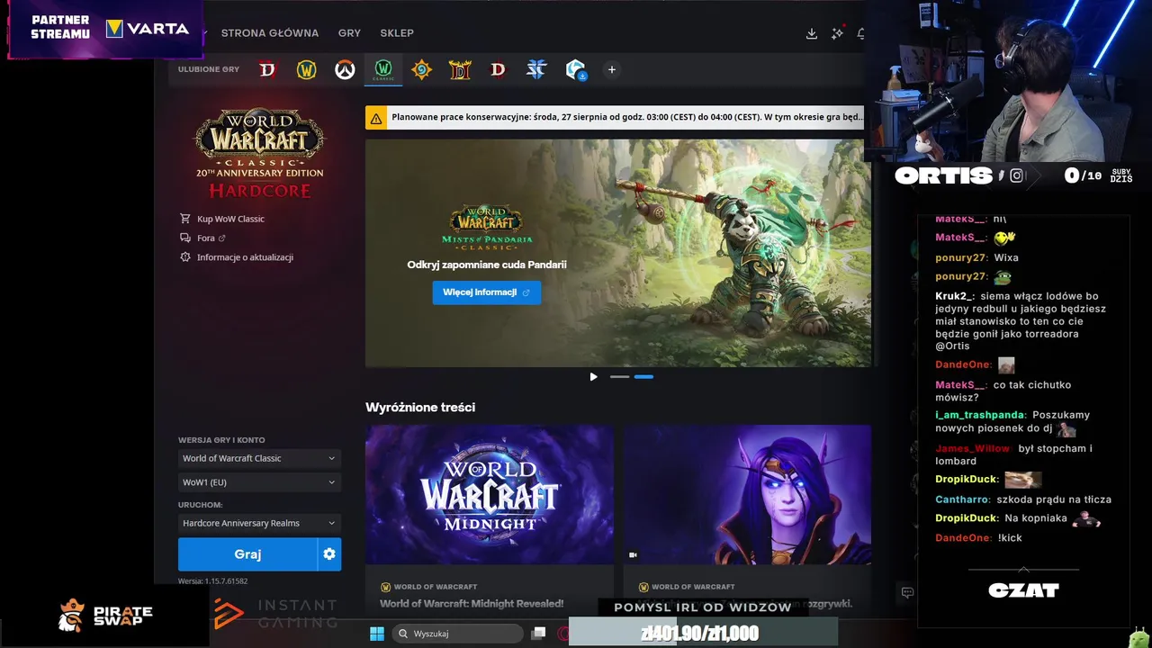Open the Overwatch game icon
This screenshot has height=648, width=1152.
tap(345, 69)
